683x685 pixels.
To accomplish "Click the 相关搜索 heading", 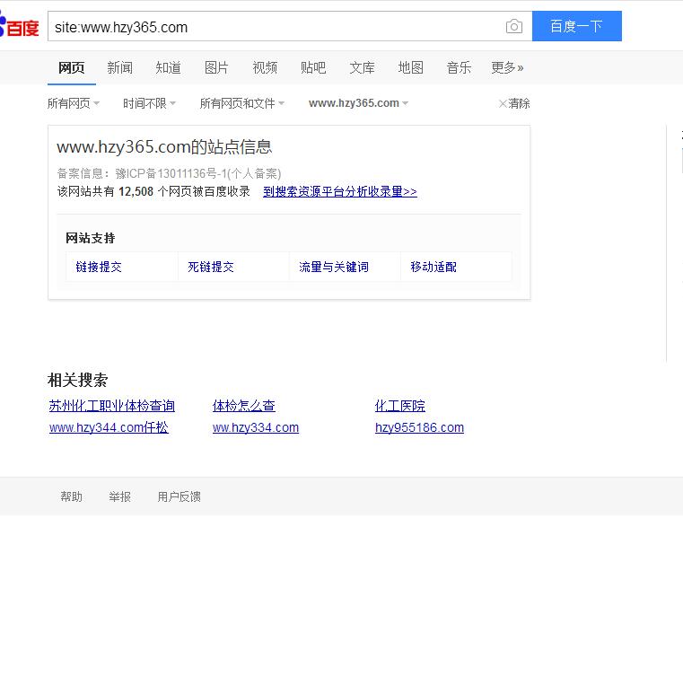I will point(78,380).
